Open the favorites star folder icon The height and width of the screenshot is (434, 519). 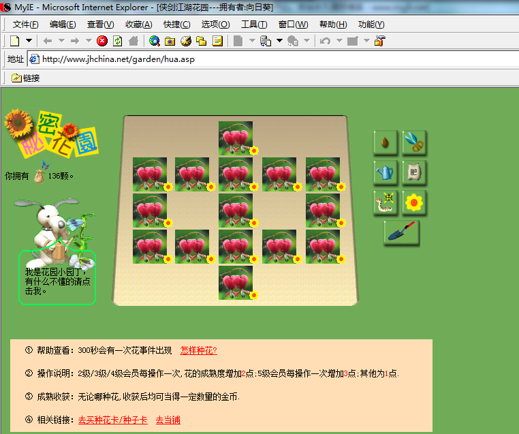click(170, 41)
